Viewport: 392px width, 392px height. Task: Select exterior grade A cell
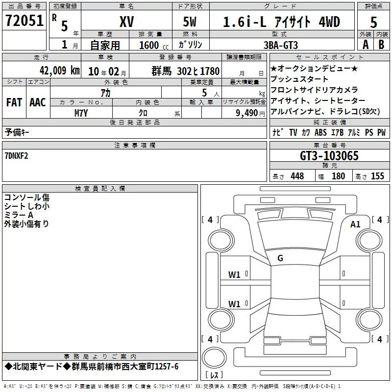(365, 44)
